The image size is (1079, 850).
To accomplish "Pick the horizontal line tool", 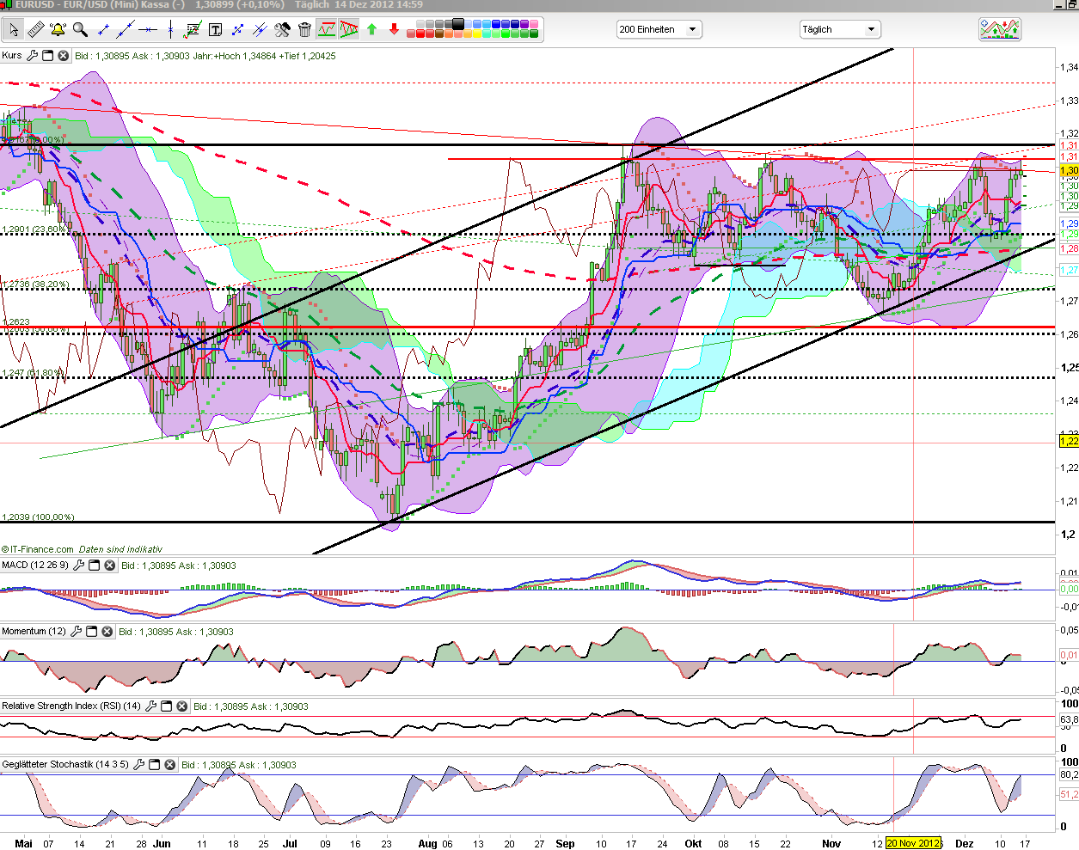I will (148, 30).
